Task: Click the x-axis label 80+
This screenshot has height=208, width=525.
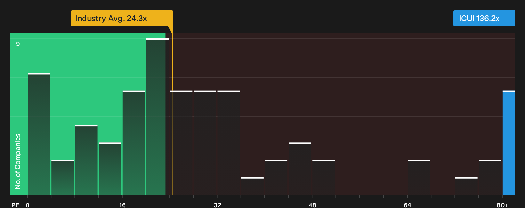Action: [x=503, y=205]
